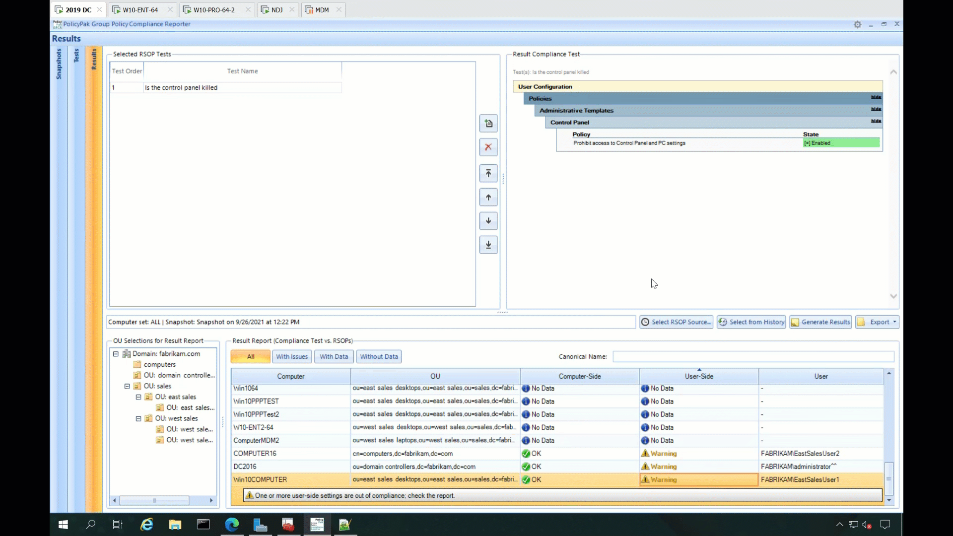The height and width of the screenshot is (536, 953).
Task: Click into Canonical Name field
Action: 753,357
